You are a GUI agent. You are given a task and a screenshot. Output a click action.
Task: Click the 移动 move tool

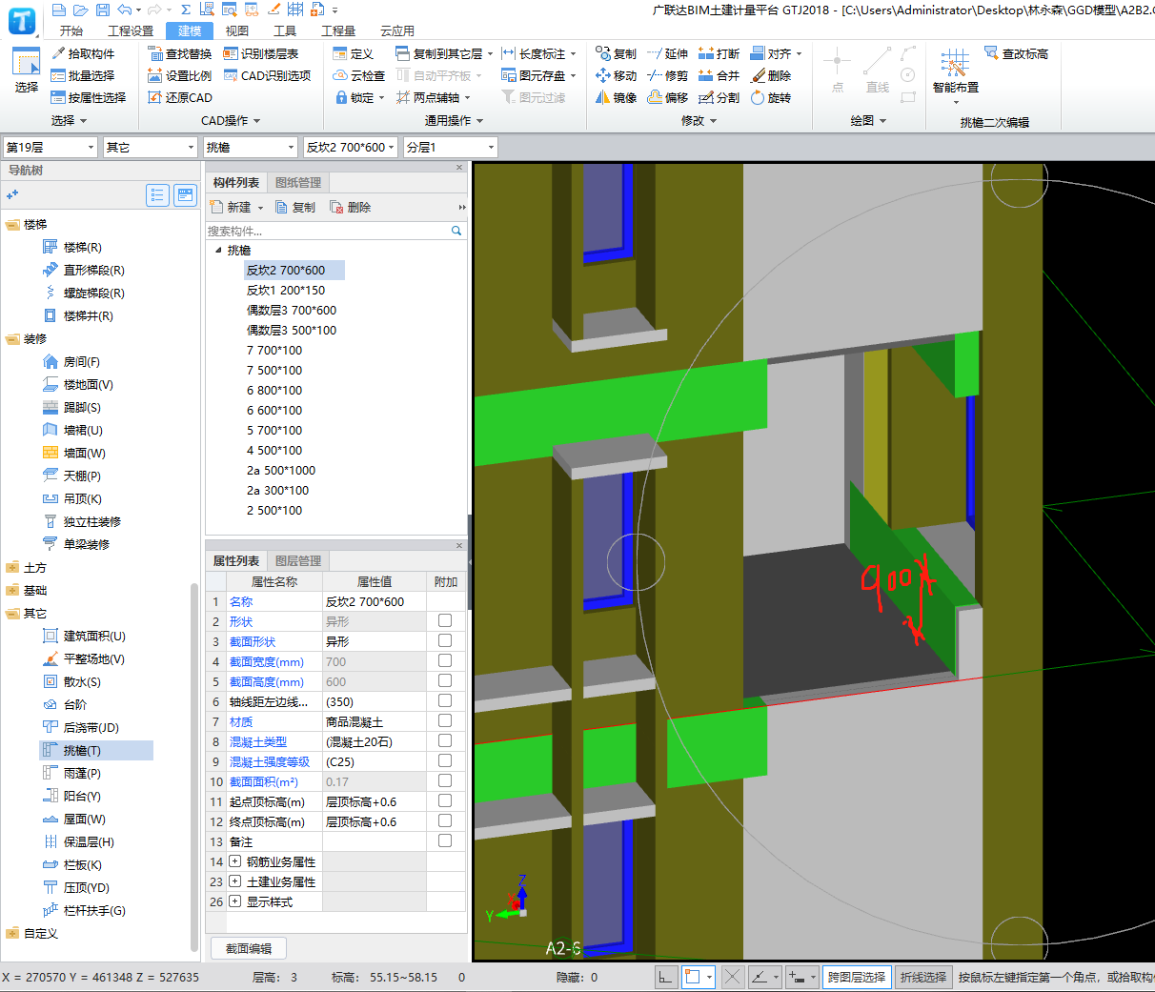(x=616, y=75)
